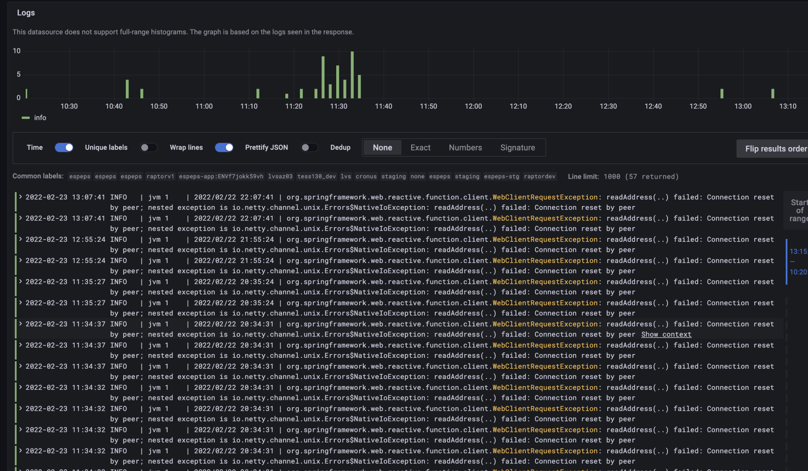Expand first 11:34:32 log row chevron

(20, 387)
